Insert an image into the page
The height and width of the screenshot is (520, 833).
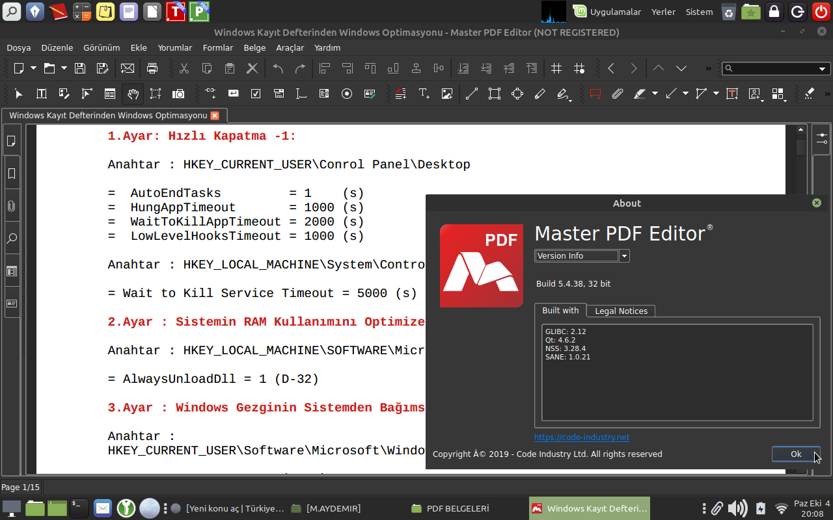pyautogui.click(x=447, y=94)
